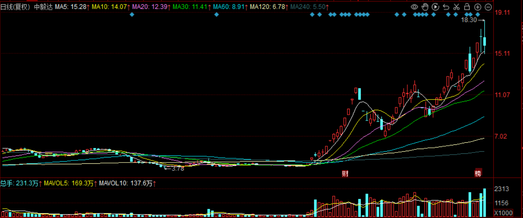Image resolution: width=523 pixels, height=218 pixels.
Task: Toggle the eye visibility icon
Action: point(415,7)
